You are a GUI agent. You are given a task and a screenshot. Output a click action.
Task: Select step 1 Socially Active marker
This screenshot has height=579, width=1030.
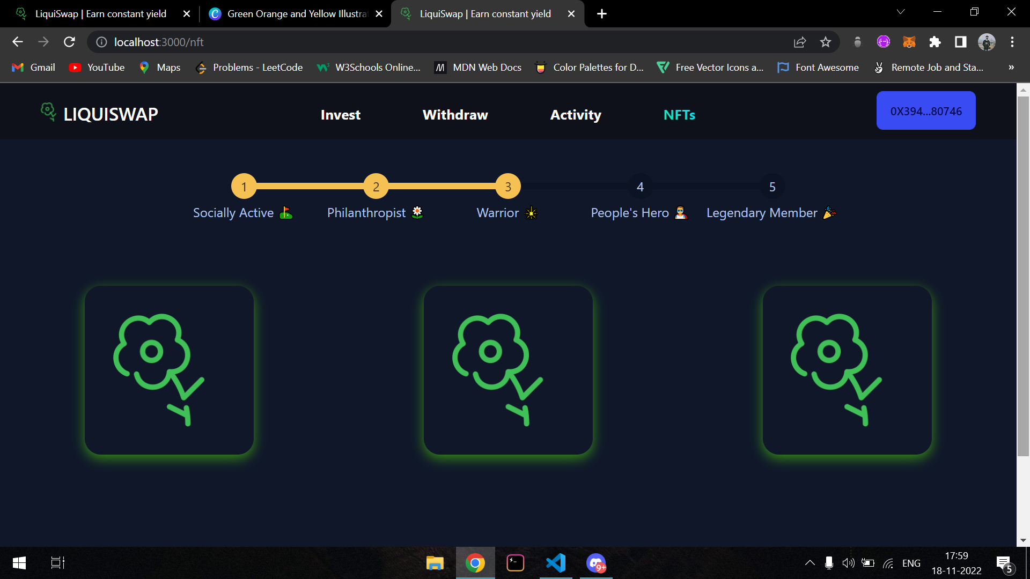pos(244,187)
